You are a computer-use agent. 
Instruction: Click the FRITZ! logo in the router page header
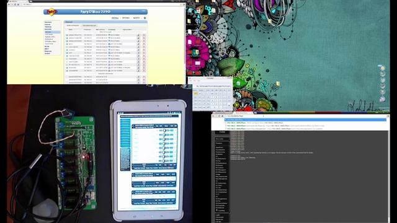pyautogui.click(x=52, y=12)
